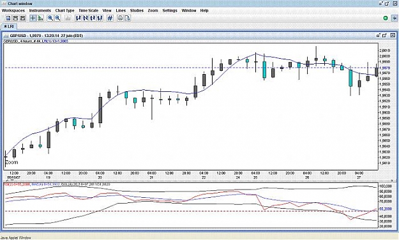The height and width of the screenshot is (240, 399).
Task: Click the first blue double-arrow toolbar icon
Action: pos(78,18)
